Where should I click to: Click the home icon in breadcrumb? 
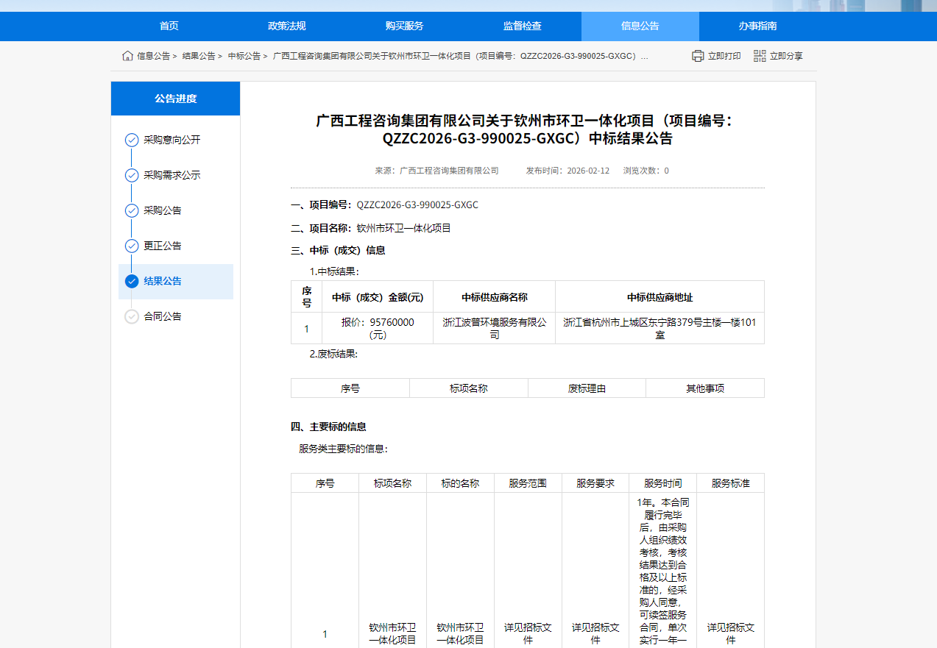(x=128, y=56)
